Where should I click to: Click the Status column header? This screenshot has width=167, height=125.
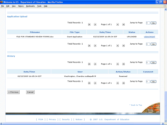coord(132,32)
